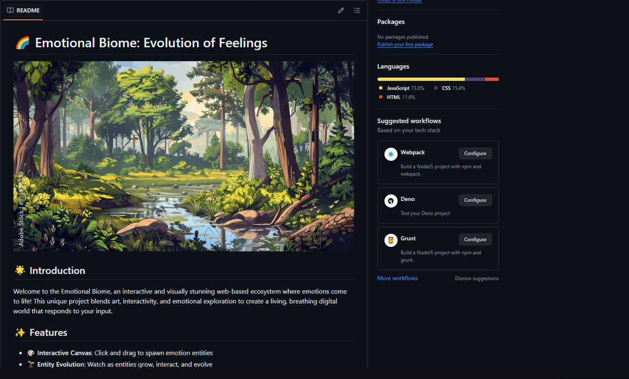Viewport: 629px width, 379px height.
Task: Click the Deno workflow logo icon
Action: pyautogui.click(x=391, y=201)
